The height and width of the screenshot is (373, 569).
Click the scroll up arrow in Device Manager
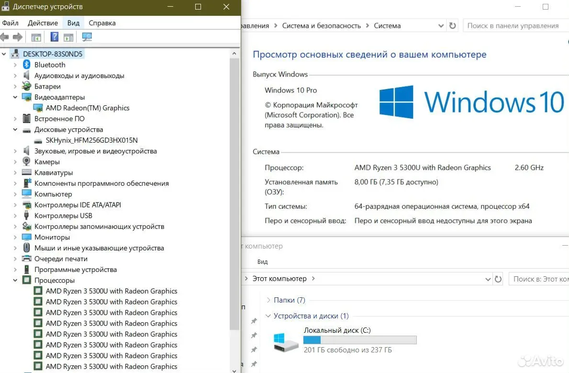point(234,54)
